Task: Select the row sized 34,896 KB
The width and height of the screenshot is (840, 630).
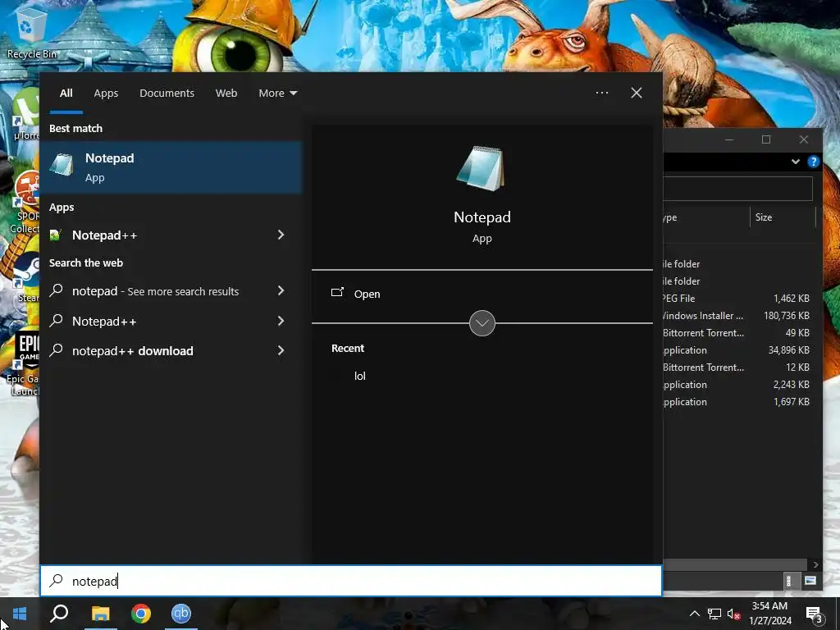Action: (x=740, y=349)
